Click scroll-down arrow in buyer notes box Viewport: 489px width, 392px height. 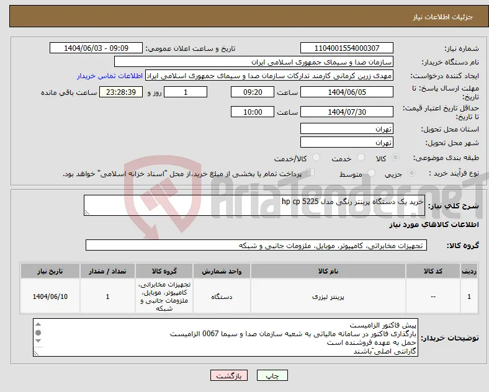tap(38, 341)
